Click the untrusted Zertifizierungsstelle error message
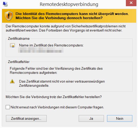Viewport: 138px width, 128px height. [62, 83]
